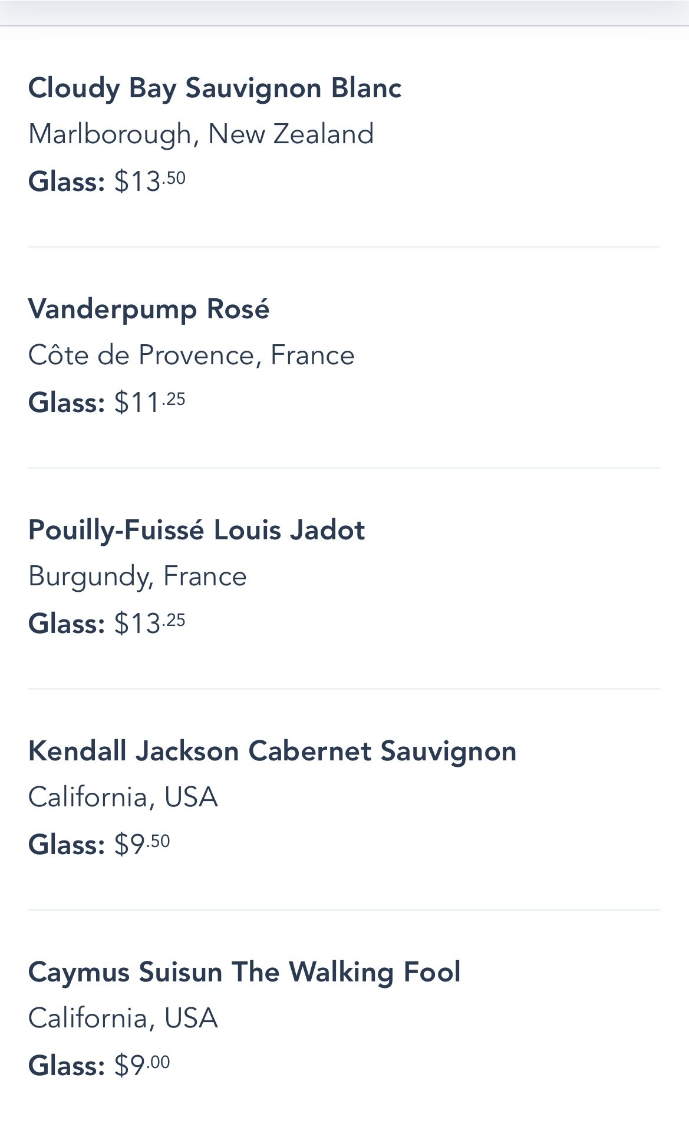The image size is (689, 1127).
Task: Click the Glass label for Vanderpump Rosé
Action: pos(66,403)
